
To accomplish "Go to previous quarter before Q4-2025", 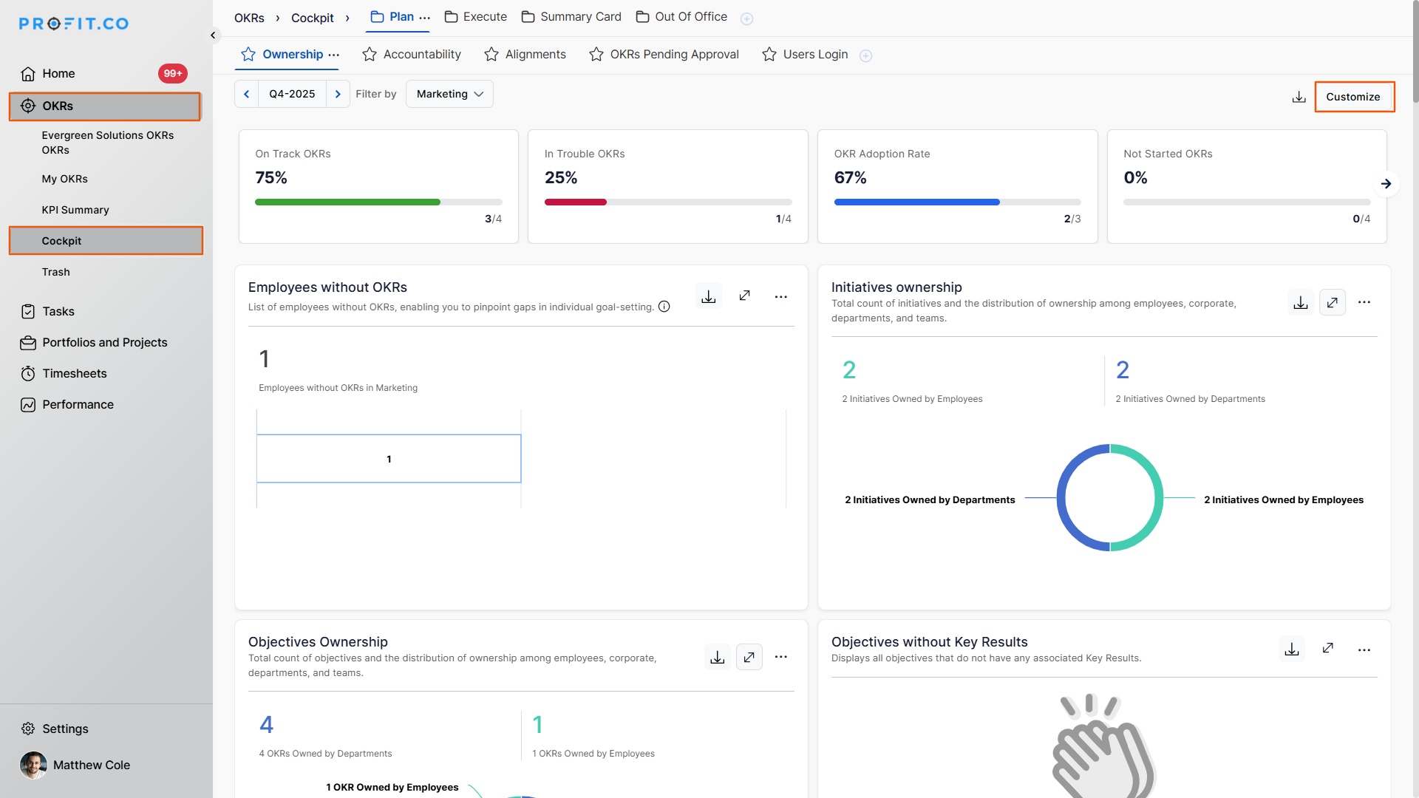I will [246, 94].
